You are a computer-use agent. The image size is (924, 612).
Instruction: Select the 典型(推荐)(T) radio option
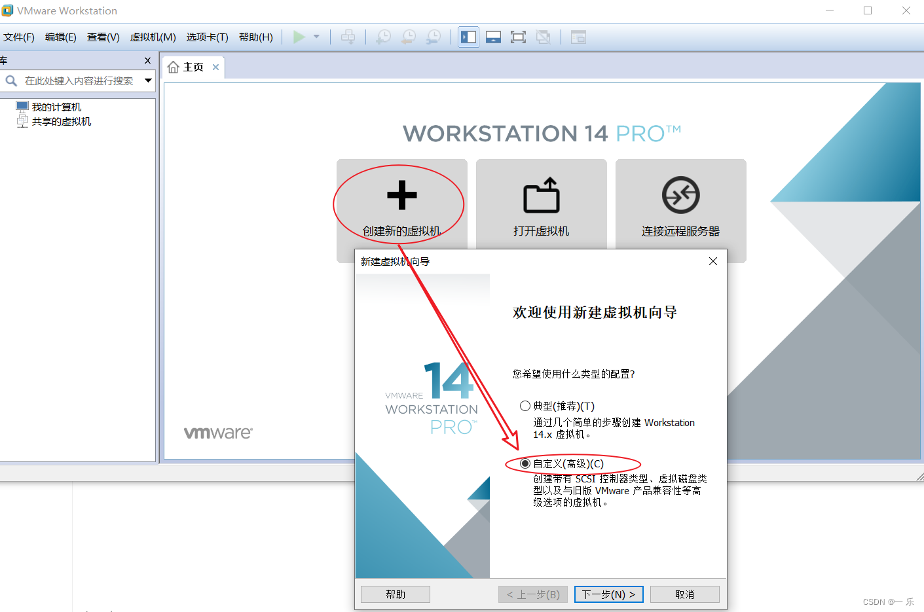(525, 406)
